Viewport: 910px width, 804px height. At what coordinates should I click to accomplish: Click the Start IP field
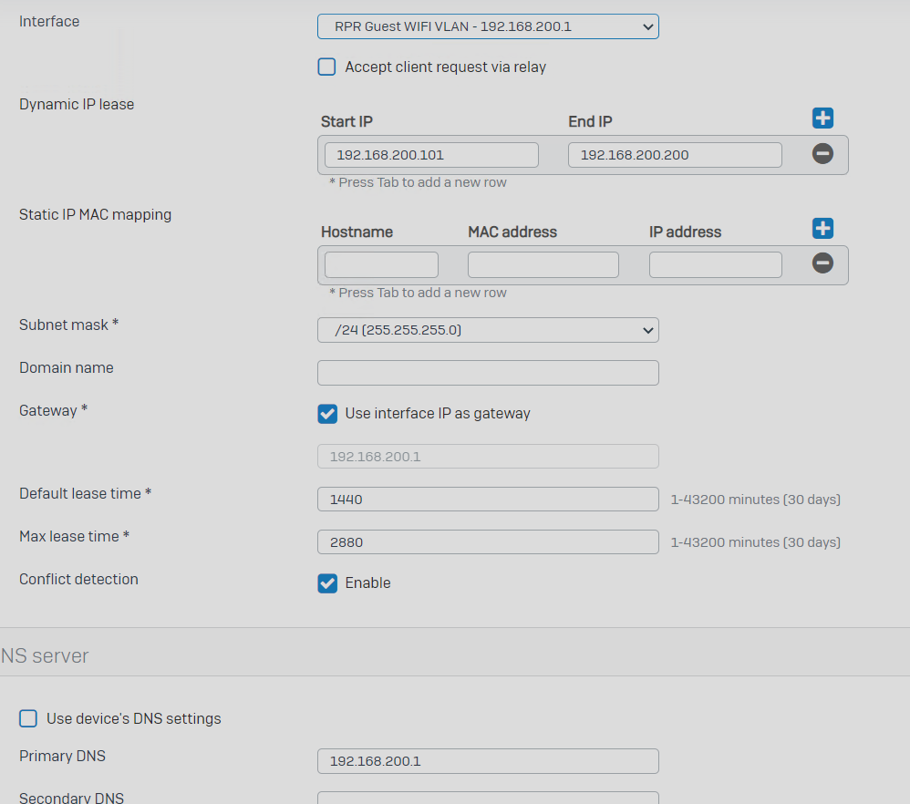(431, 155)
